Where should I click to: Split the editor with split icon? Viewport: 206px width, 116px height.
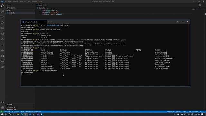coord(200,5)
